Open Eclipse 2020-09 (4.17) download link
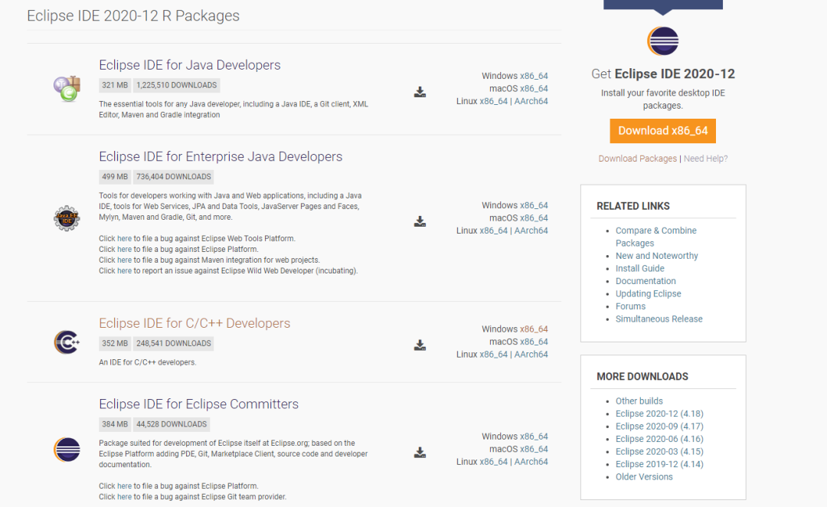Viewport: 827px width, 507px height. tap(659, 427)
